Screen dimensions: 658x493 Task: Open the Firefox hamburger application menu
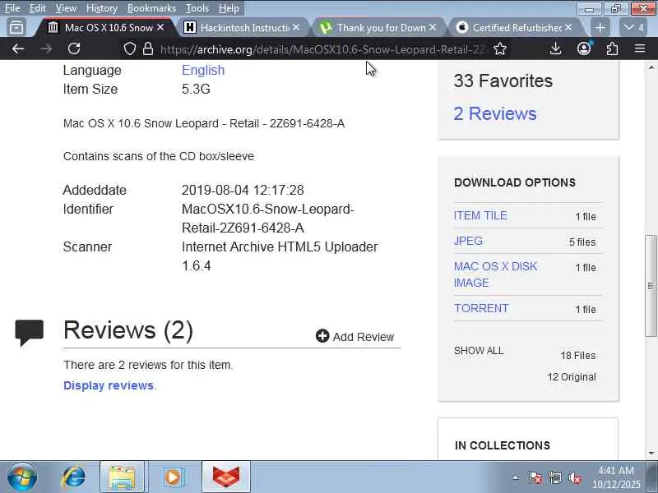[640, 48]
